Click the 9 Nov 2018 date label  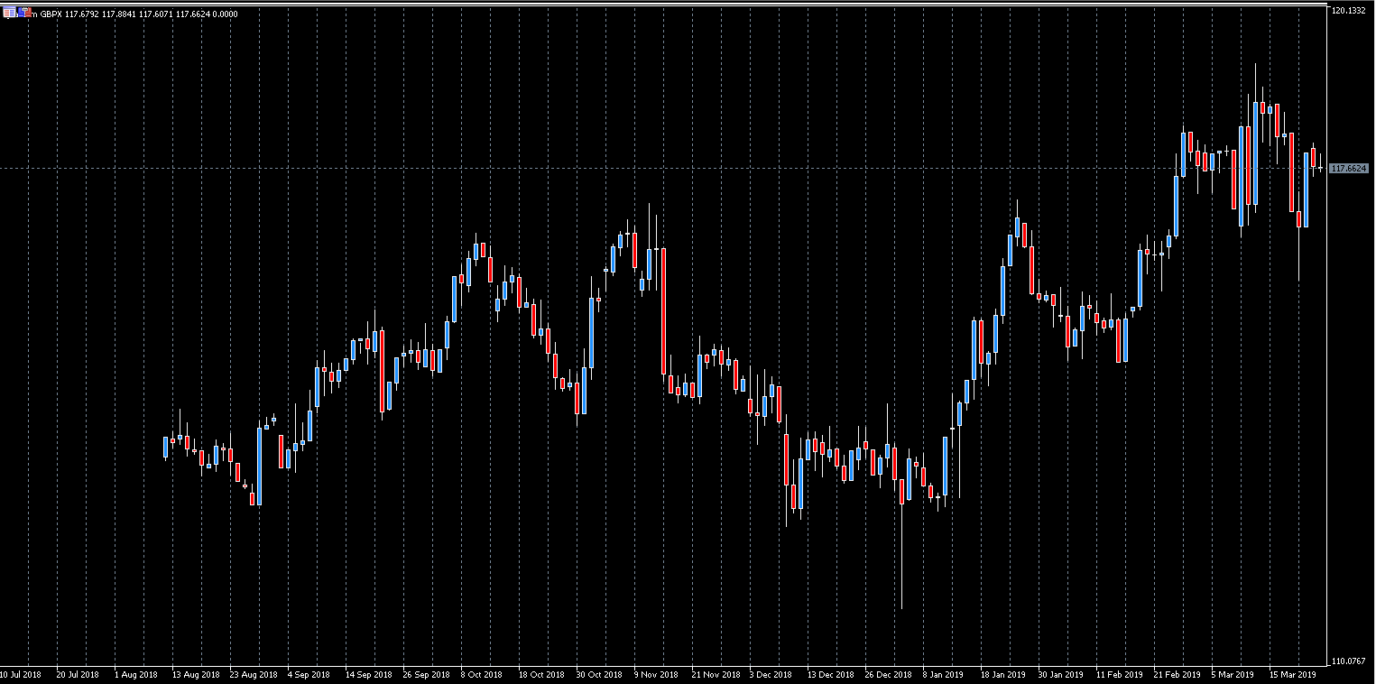pos(655,675)
